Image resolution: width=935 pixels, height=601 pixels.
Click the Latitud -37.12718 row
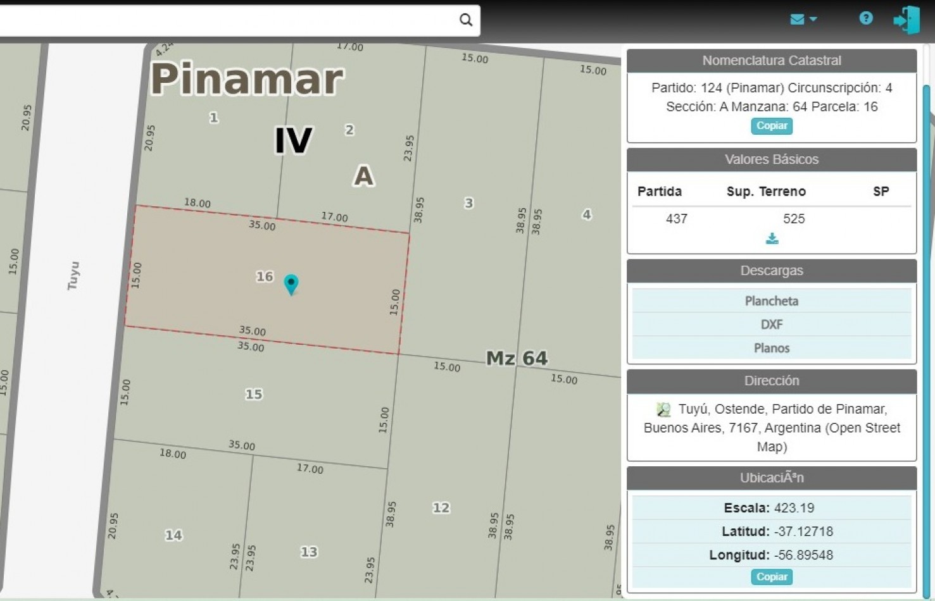click(772, 531)
